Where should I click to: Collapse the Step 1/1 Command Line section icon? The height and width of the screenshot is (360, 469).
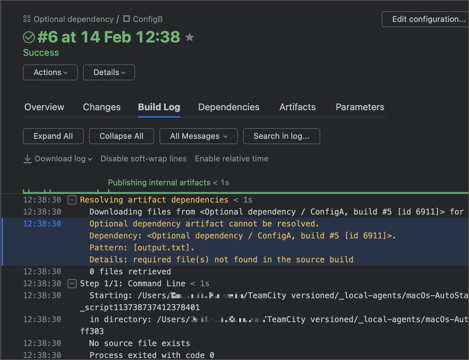tap(72, 284)
